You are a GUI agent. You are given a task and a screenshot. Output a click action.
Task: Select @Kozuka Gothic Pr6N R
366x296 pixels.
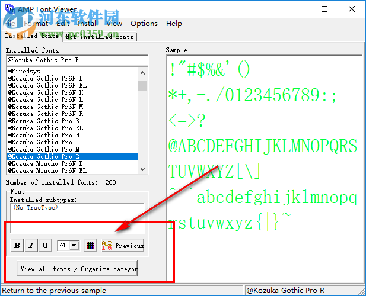click(72, 114)
